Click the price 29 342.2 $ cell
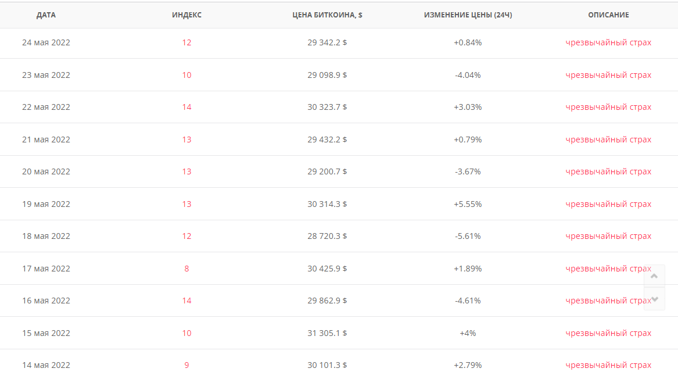 click(327, 42)
